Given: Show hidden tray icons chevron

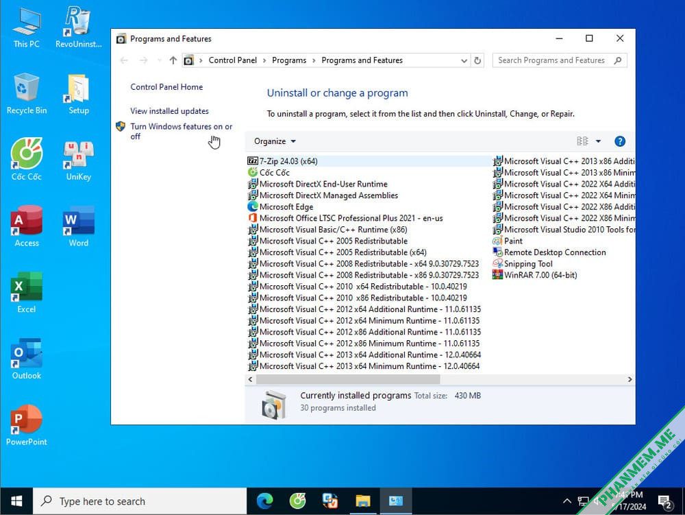Looking at the screenshot, I should tap(566, 501).
